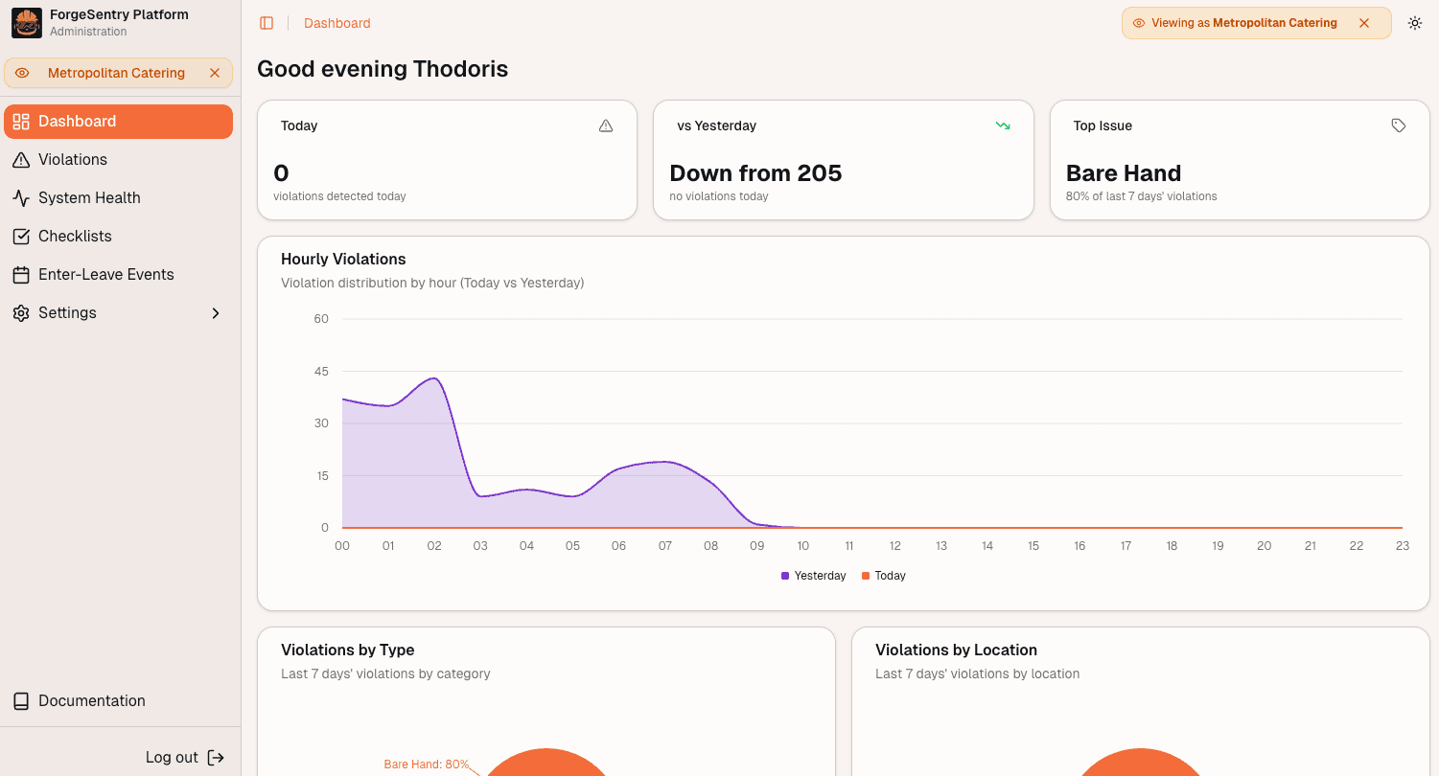Switch theme using the sun icon

1414,23
